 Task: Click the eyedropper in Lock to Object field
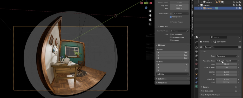pyautogui.click(x=187, y=31)
